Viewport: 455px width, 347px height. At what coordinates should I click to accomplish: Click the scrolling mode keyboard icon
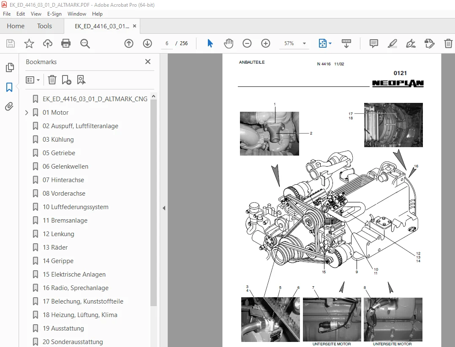[x=346, y=43]
